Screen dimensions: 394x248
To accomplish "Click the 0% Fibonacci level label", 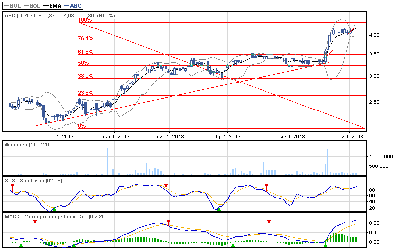I will 82,126.
